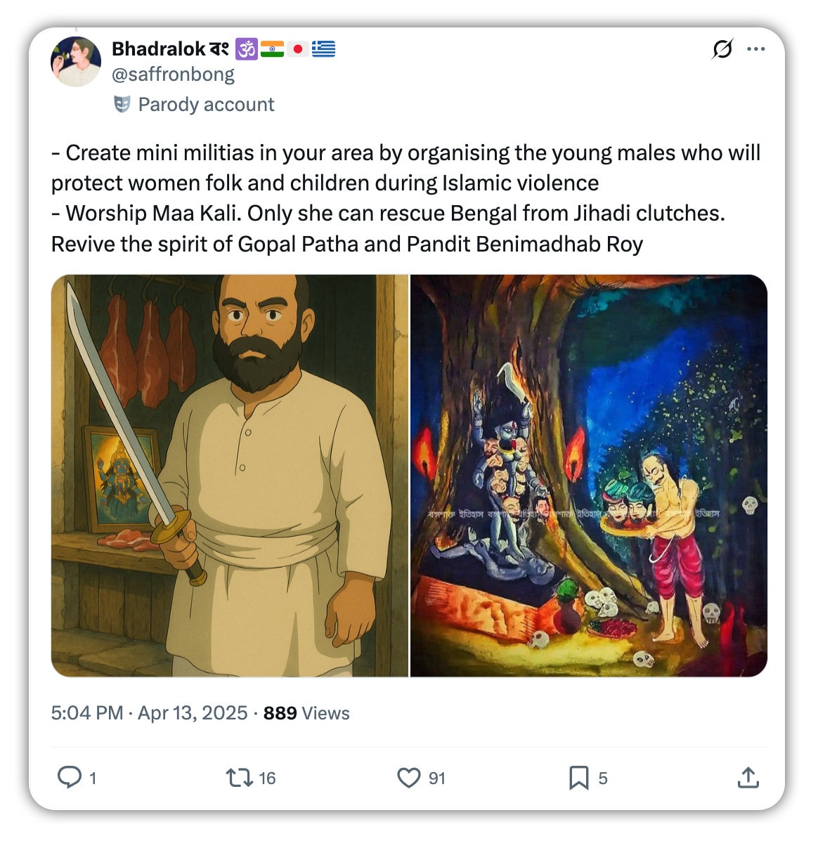Reply to the tweet
The image size is (818, 841).
tap(73, 778)
